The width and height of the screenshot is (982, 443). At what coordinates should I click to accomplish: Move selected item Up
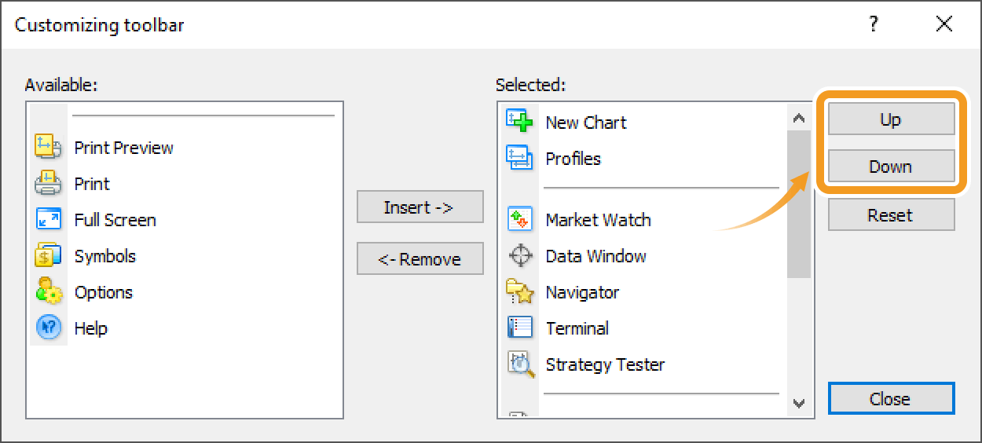pyautogui.click(x=891, y=119)
